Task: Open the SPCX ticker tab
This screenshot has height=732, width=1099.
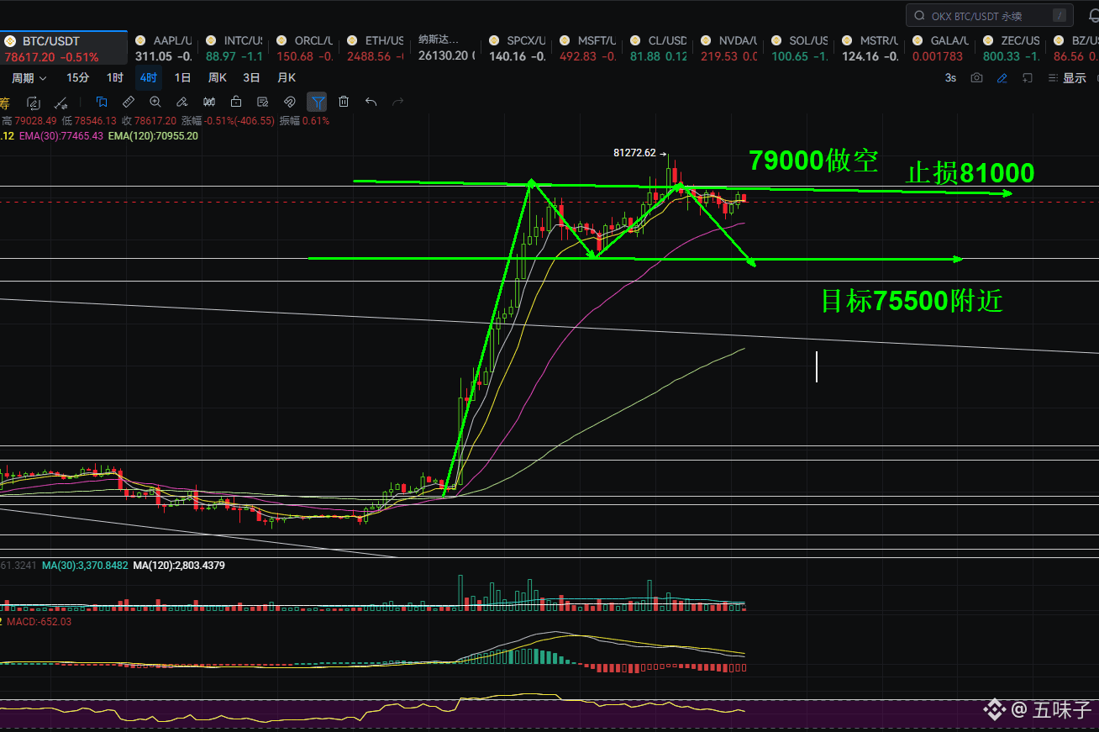Action: click(517, 48)
